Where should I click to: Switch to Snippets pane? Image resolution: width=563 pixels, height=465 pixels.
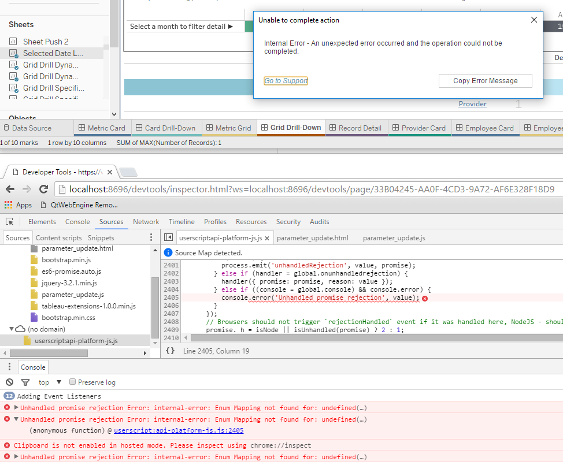point(101,238)
